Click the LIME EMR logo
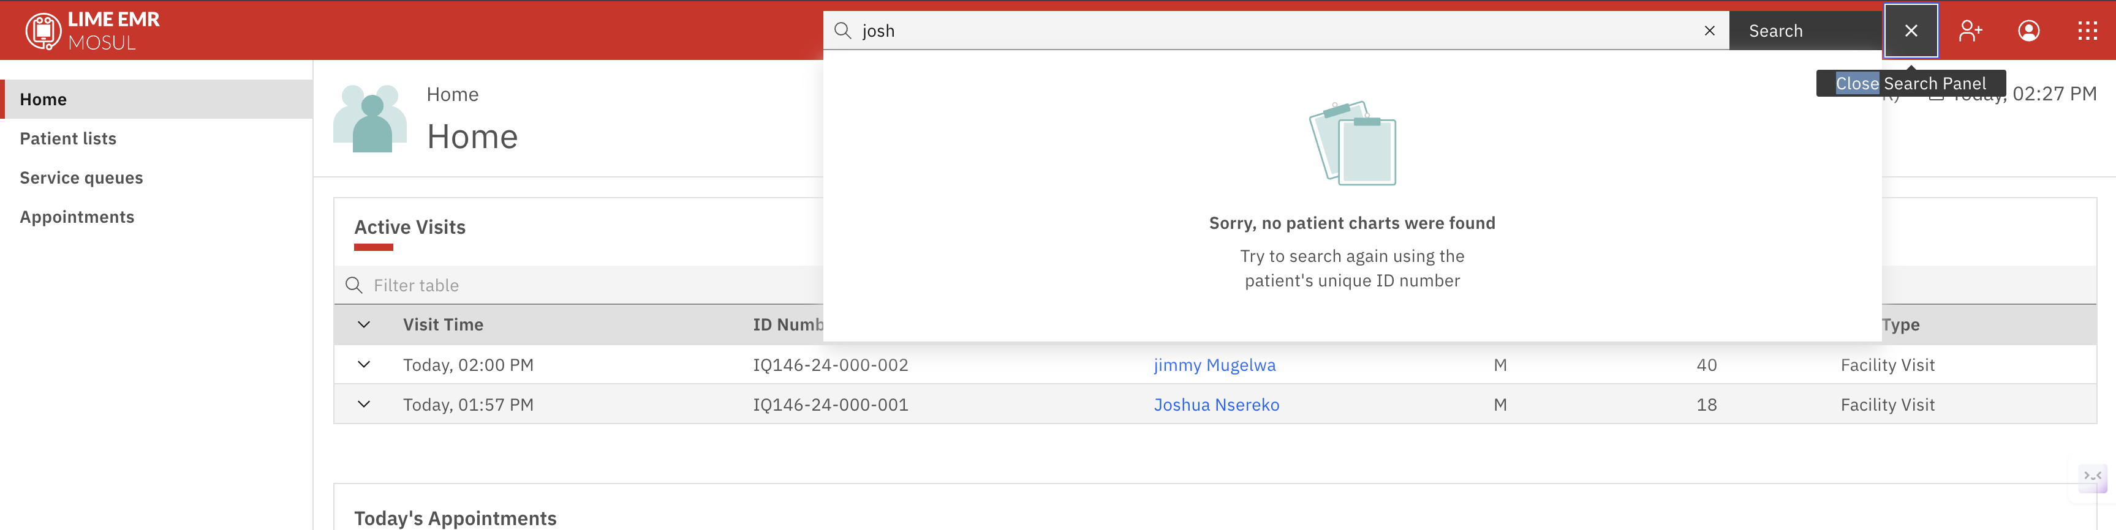This screenshot has height=530, width=2116. click(x=92, y=31)
